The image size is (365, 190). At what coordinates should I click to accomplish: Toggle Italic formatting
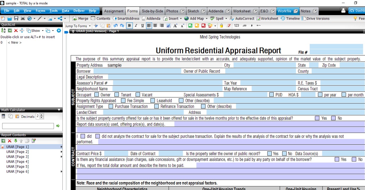(x=136, y=26)
